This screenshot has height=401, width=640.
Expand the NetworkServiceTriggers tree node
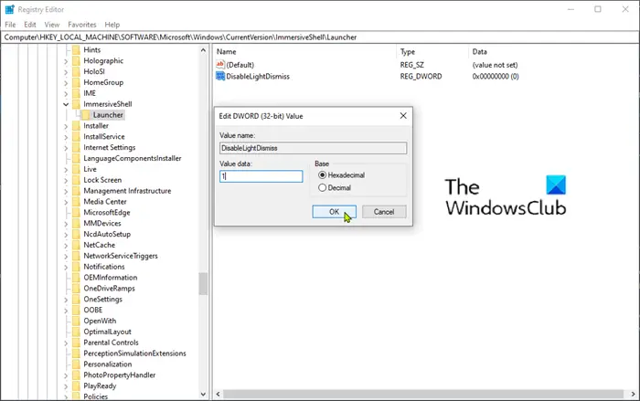click(x=66, y=256)
